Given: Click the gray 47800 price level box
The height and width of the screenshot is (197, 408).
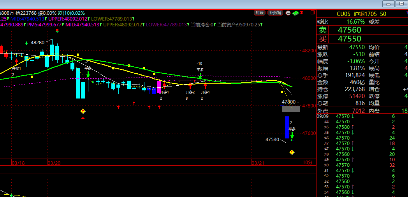Looking at the screenshot, I should point(291,109).
